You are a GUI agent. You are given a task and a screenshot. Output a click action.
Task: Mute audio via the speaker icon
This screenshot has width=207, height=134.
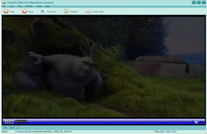pyautogui.click(x=196, y=122)
